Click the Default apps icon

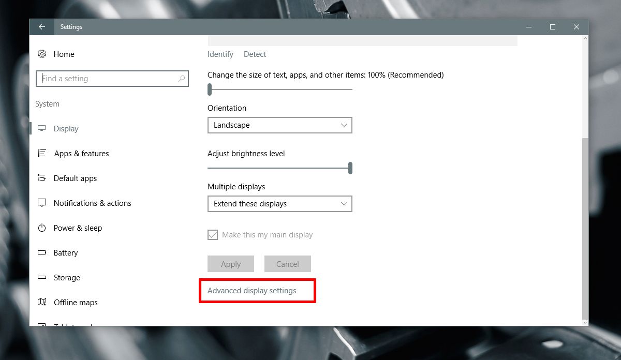42,178
